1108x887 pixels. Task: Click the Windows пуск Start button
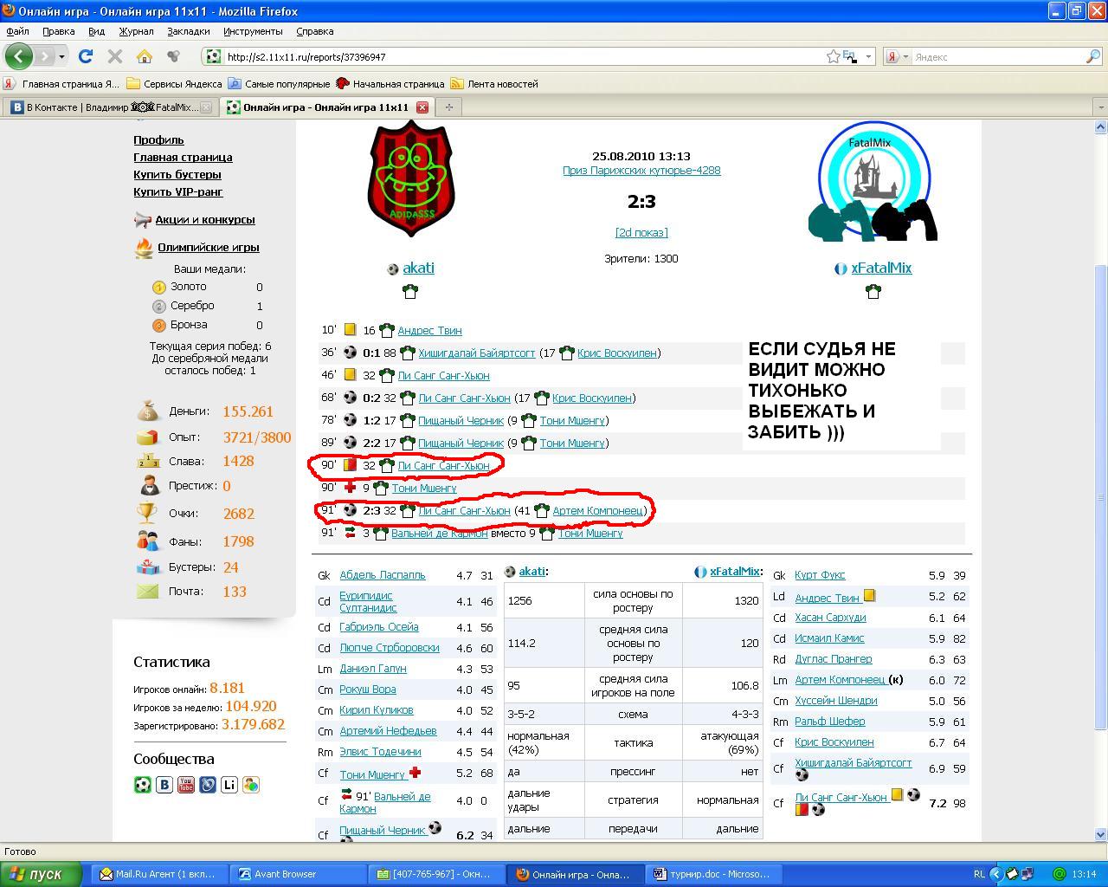pyautogui.click(x=39, y=874)
